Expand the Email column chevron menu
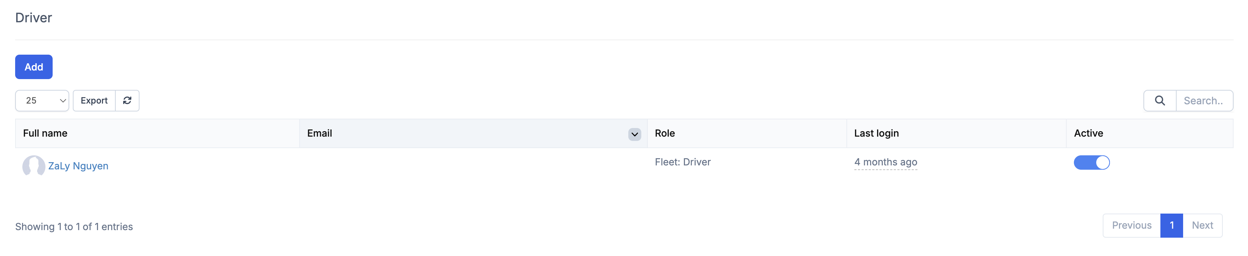Image resolution: width=1248 pixels, height=256 pixels. pyautogui.click(x=634, y=134)
